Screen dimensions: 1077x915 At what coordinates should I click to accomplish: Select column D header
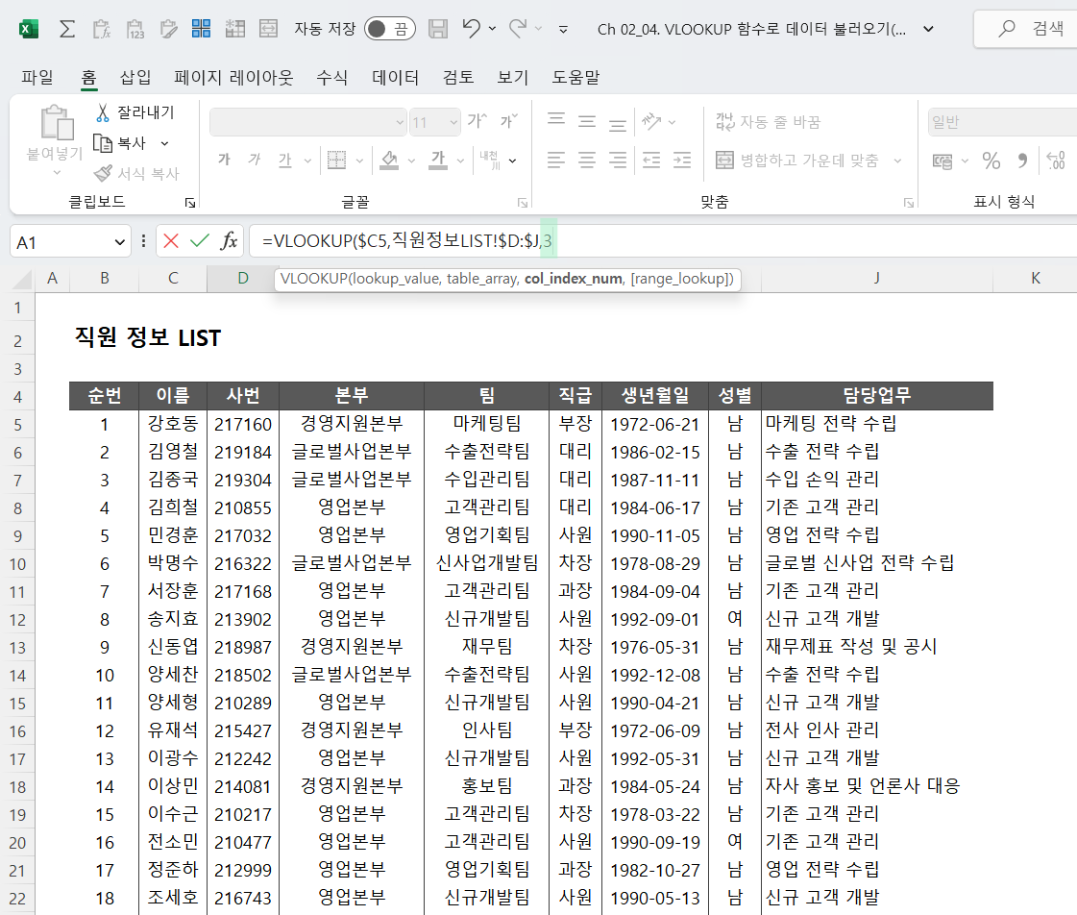pos(242,278)
